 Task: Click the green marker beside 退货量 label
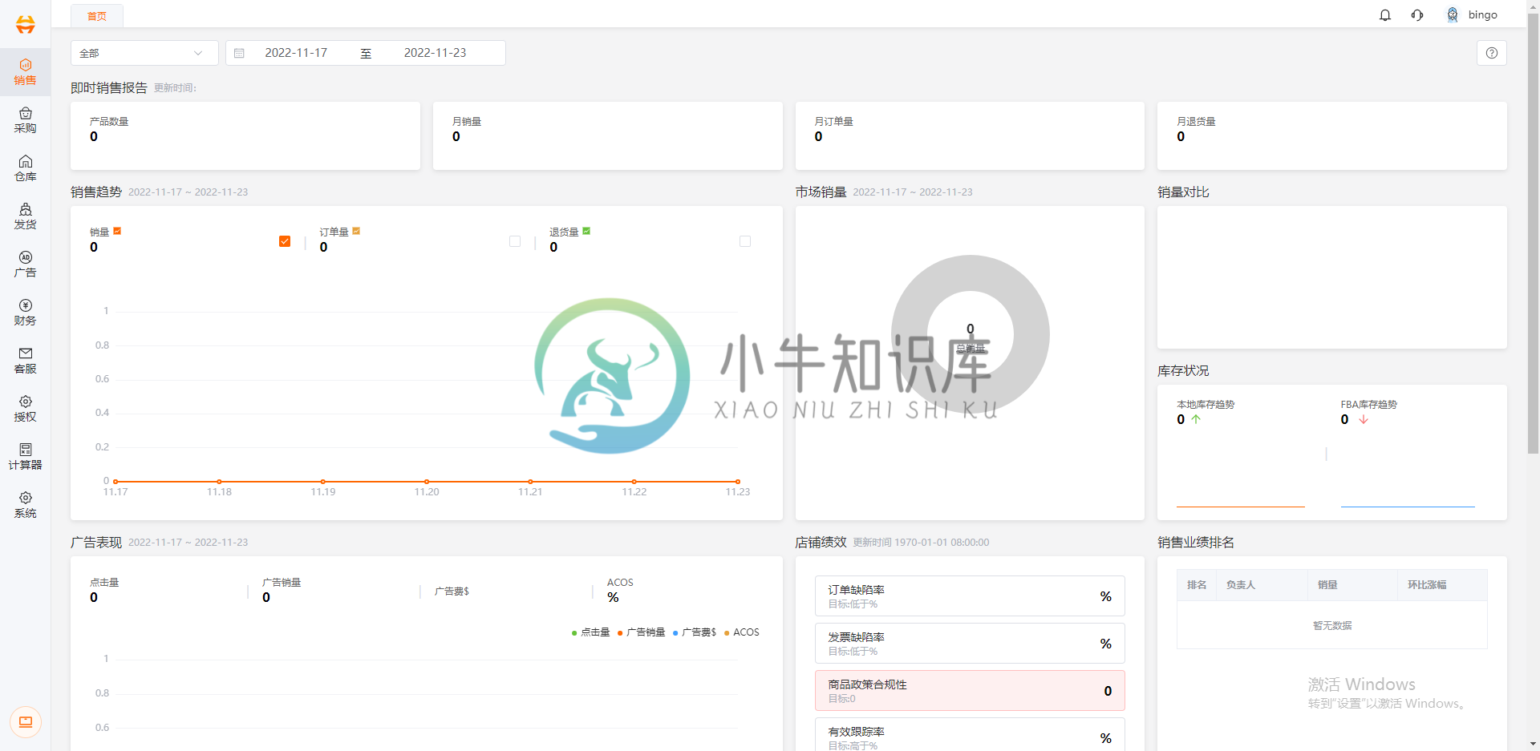point(586,231)
